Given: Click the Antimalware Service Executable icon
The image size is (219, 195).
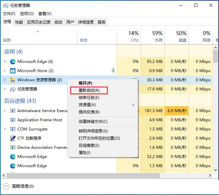Looking at the screenshot, I should [x=13, y=111].
